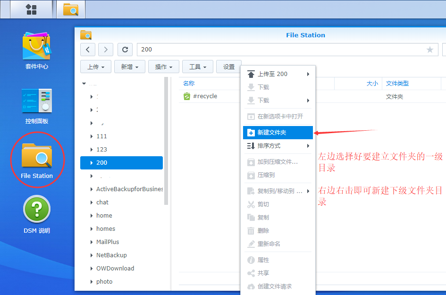446x295 pixels.
Task: Click the refresh button in File Station
Action: 125,50
